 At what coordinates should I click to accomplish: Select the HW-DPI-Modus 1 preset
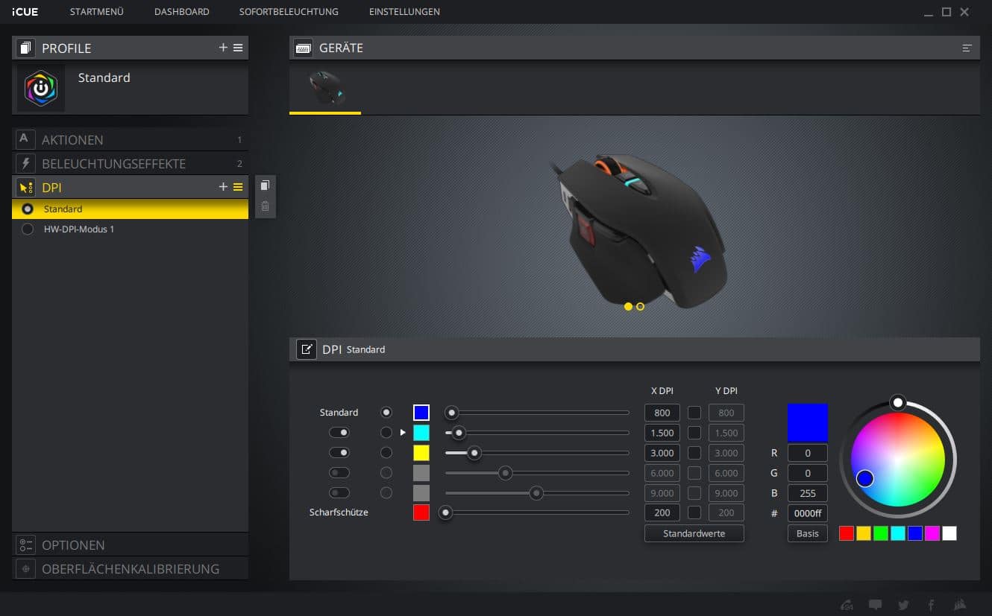click(x=79, y=229)
